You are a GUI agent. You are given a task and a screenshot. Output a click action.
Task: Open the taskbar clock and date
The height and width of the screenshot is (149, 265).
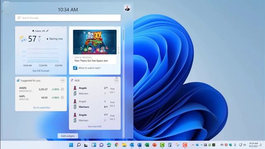pyautogui.click(x=253, y=145)
